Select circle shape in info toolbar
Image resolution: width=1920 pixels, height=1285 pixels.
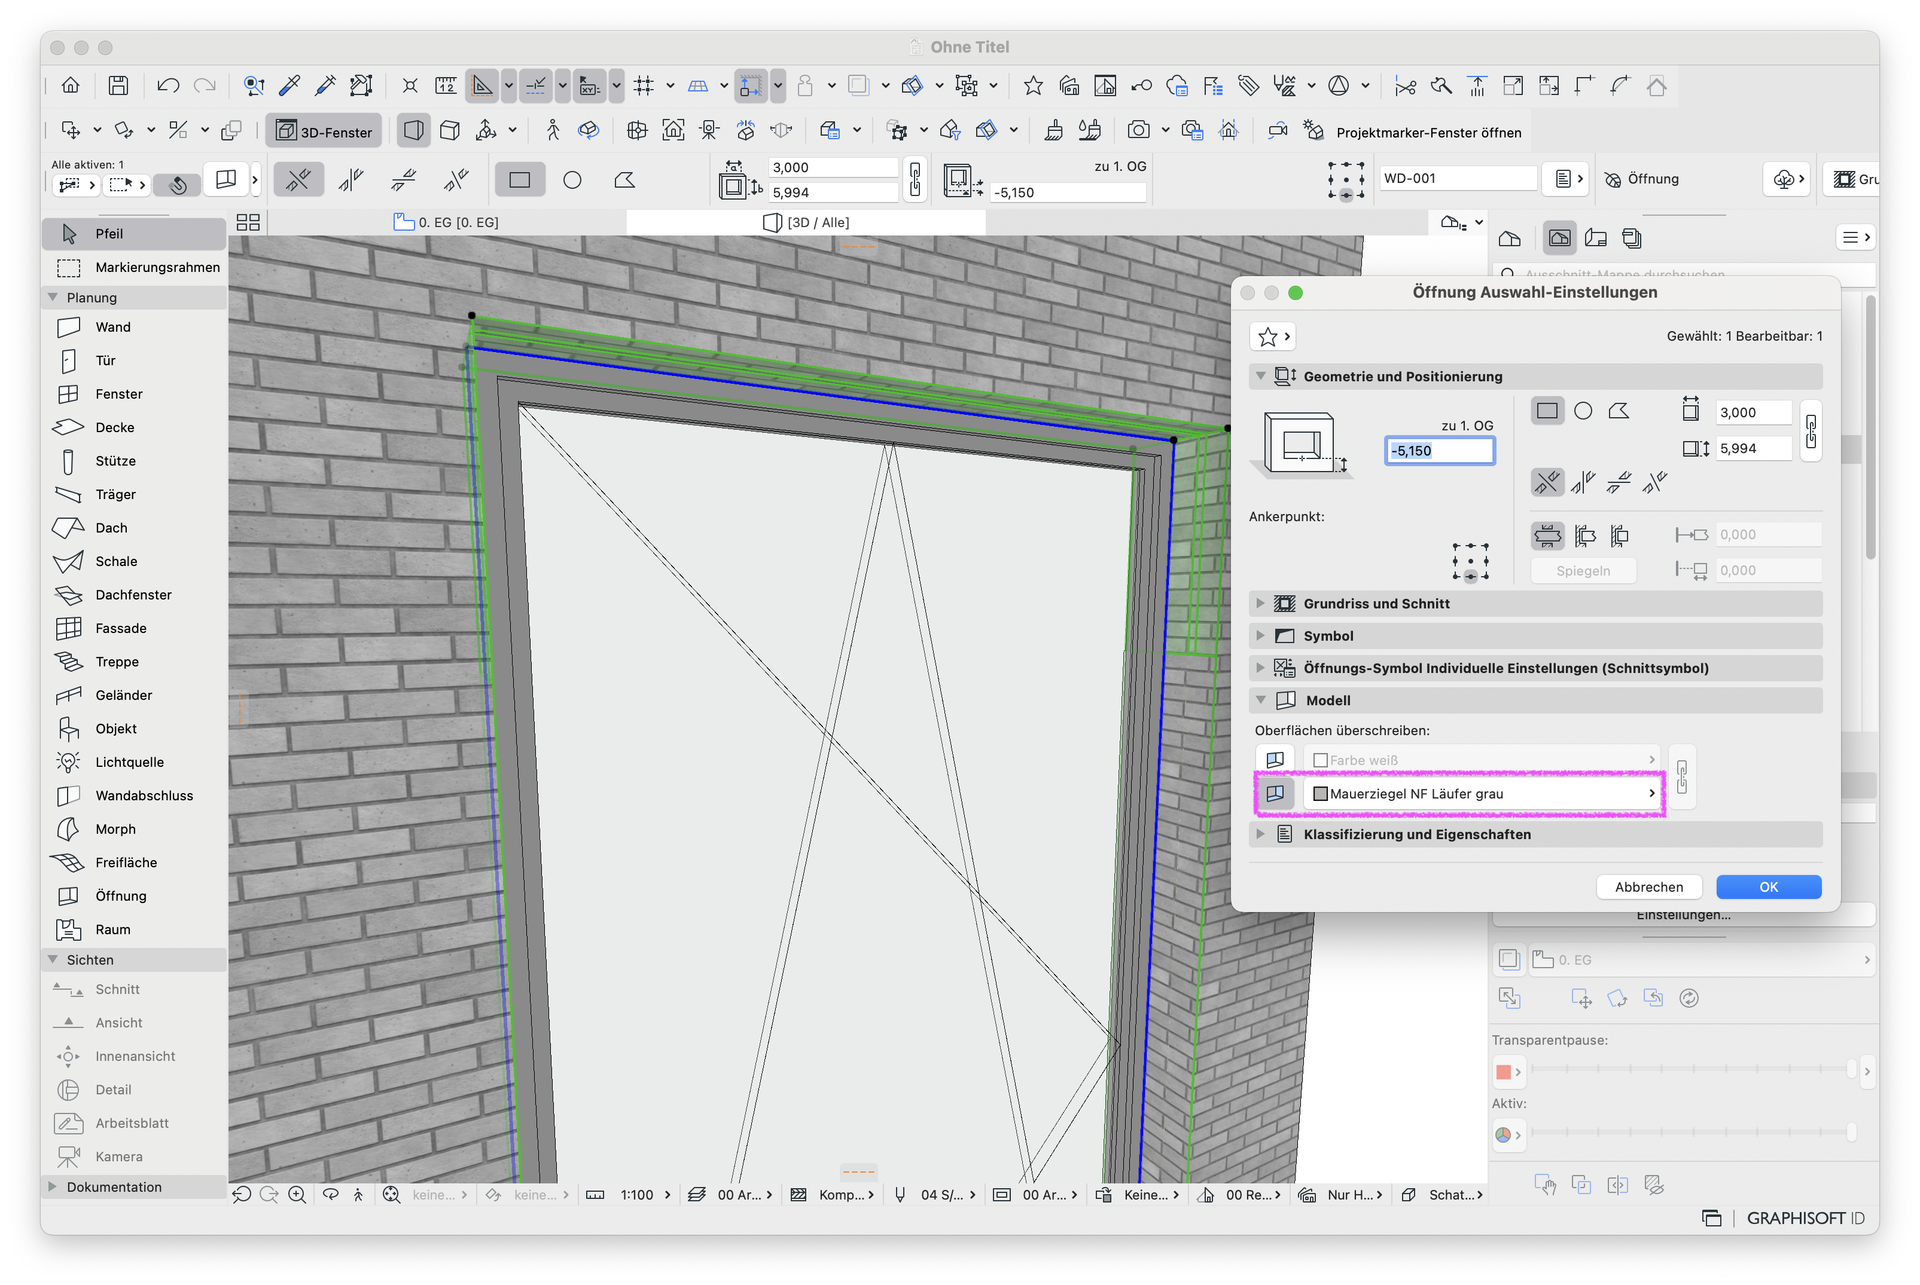(572, 180)
